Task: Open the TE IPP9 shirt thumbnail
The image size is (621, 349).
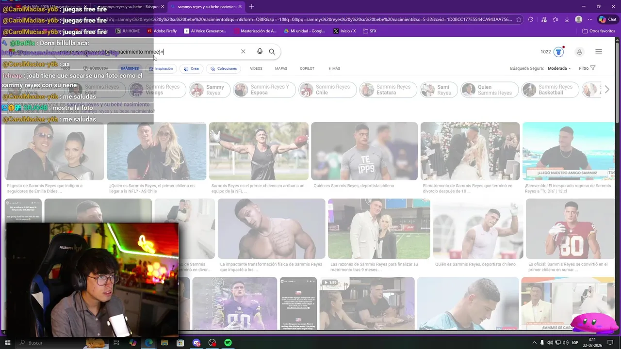Action: tap(364, 151)
